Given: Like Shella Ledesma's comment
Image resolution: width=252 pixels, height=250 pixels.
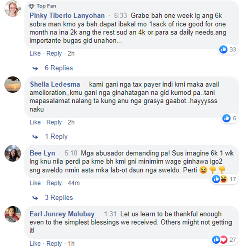Looking at the screenshot, I should point(35,122).
